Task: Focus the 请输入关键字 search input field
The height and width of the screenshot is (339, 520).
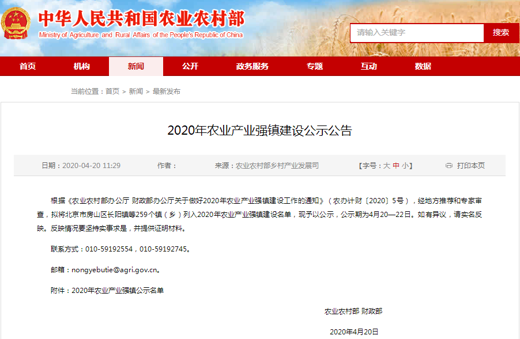Action: coord(416,33)
